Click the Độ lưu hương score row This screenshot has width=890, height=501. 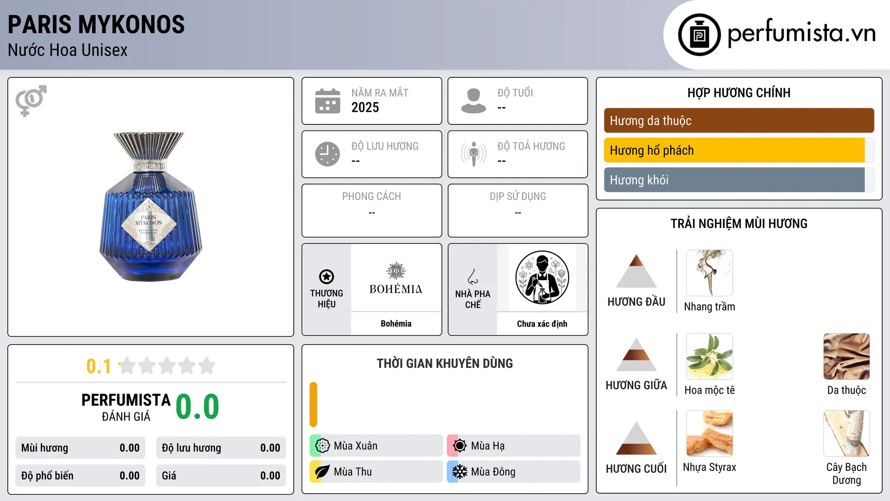tap(221, 448)
